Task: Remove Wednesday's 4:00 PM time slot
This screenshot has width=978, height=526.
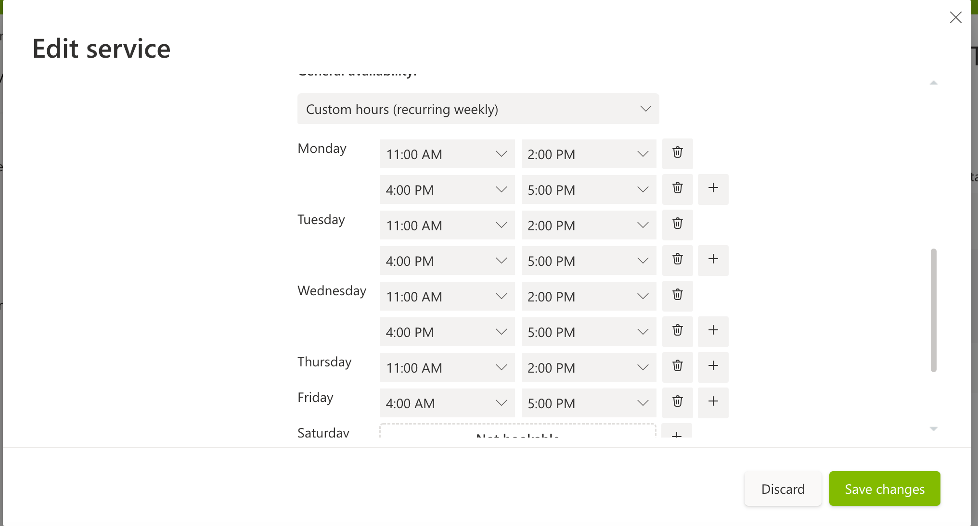Action: click(x=677, y=331)
